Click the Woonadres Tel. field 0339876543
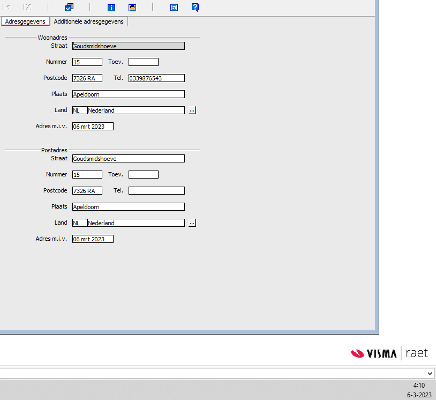The height and width of the screenshot is (400, 436). [x=156, y=78]
